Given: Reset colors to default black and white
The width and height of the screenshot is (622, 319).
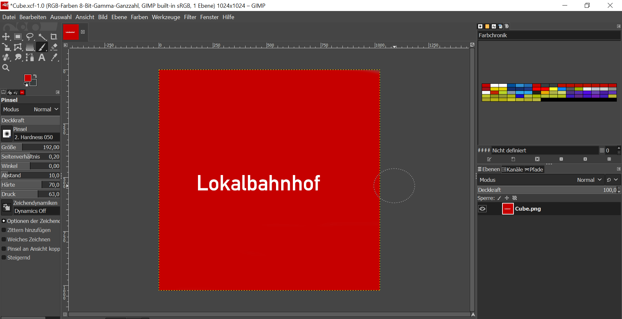Looking at the screenshot, I should pyautogui.click(x=26, y=84).
